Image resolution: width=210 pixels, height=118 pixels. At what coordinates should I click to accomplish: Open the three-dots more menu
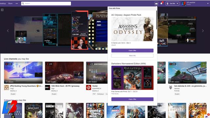click(x=17, y=4)
